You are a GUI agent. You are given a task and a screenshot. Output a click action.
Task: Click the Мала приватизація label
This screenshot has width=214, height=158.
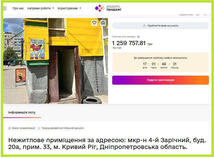click(x=23, y=128)
